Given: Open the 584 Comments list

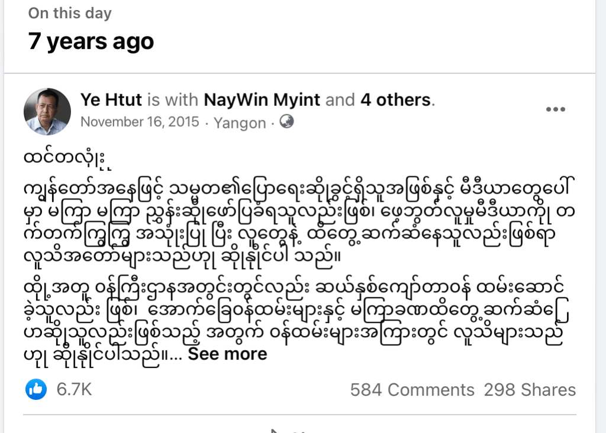Looking at the screenshot, I should coord(412,390).
